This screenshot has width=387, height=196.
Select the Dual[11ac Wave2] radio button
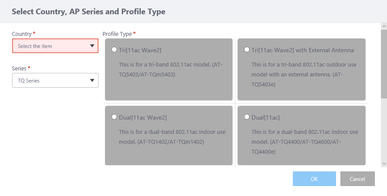point(114,117)
